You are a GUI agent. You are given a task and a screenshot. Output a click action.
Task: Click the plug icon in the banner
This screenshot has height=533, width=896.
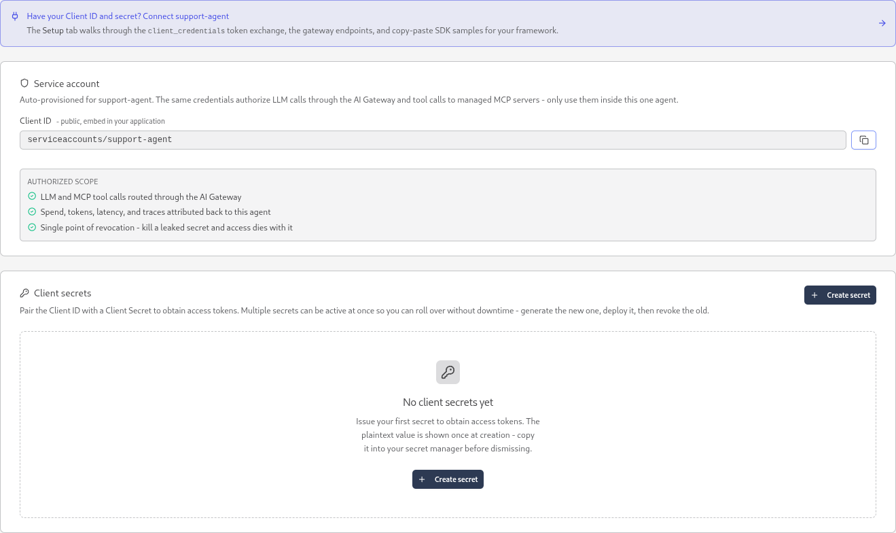pyautogui.click(x=15, y=16)
